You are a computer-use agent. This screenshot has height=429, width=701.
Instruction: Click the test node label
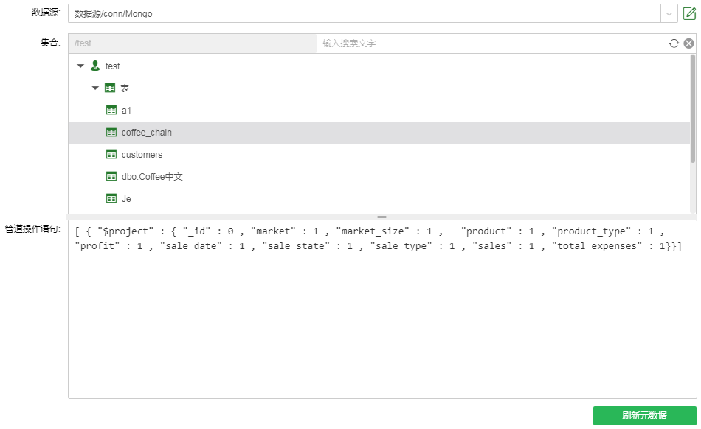tap(113, 66)
